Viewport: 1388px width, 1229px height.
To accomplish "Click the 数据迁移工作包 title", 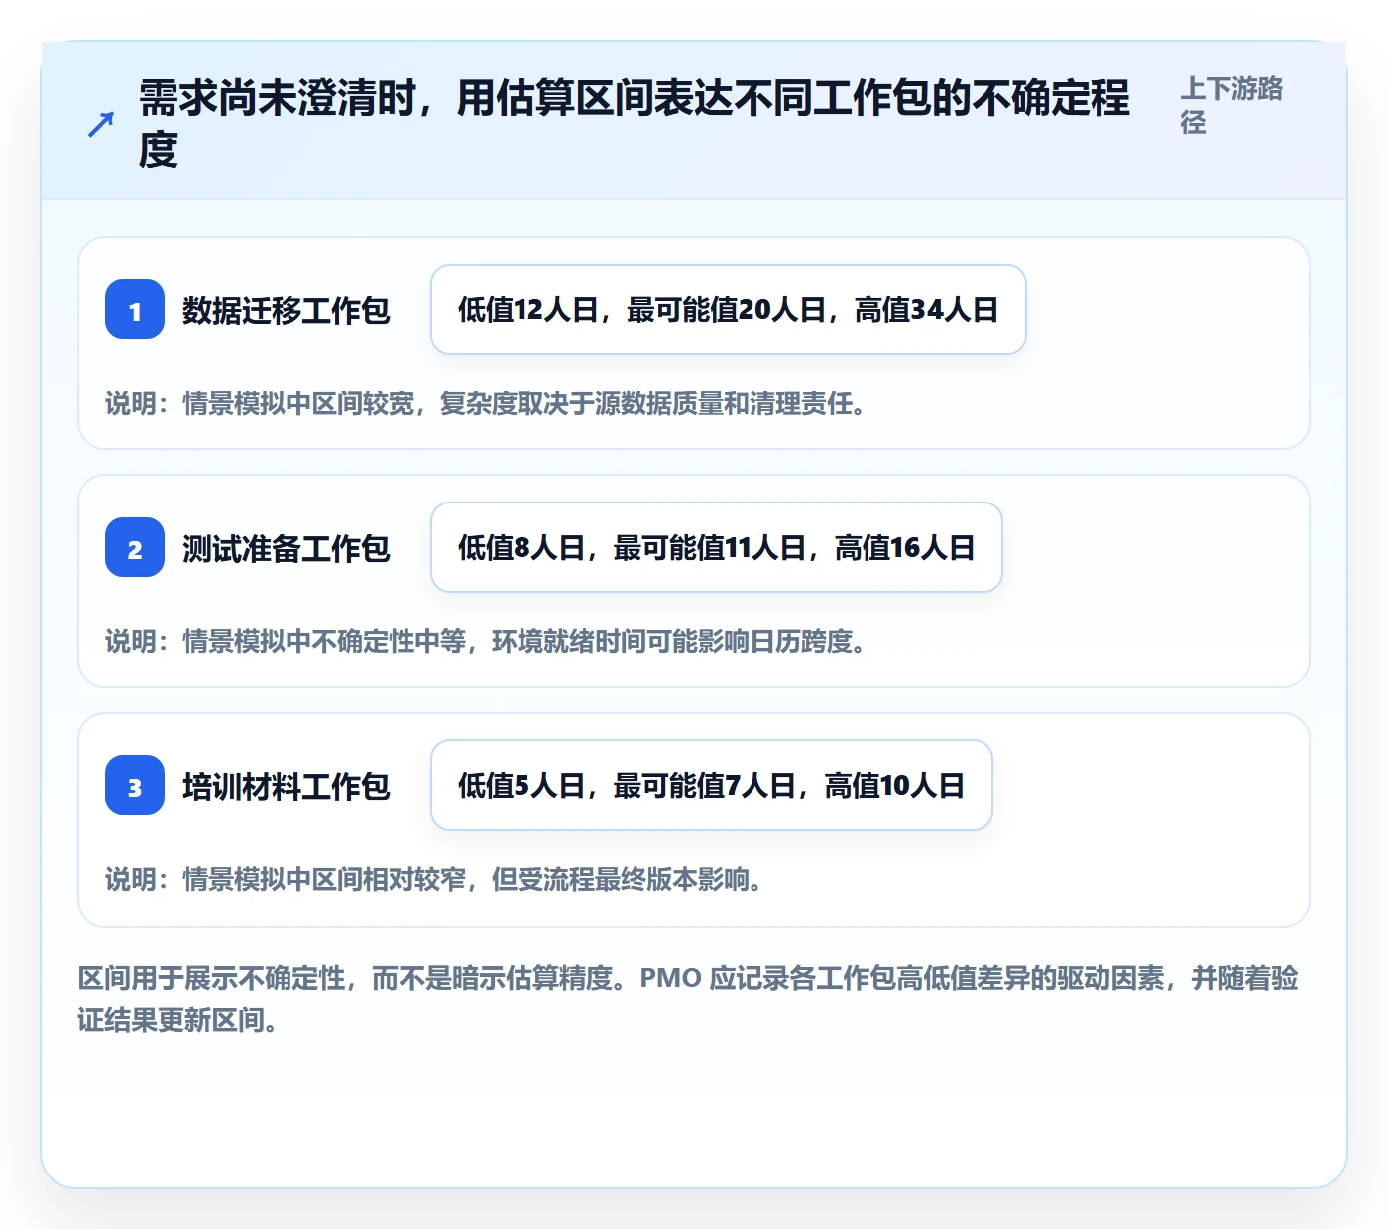I will click(287, 310).
